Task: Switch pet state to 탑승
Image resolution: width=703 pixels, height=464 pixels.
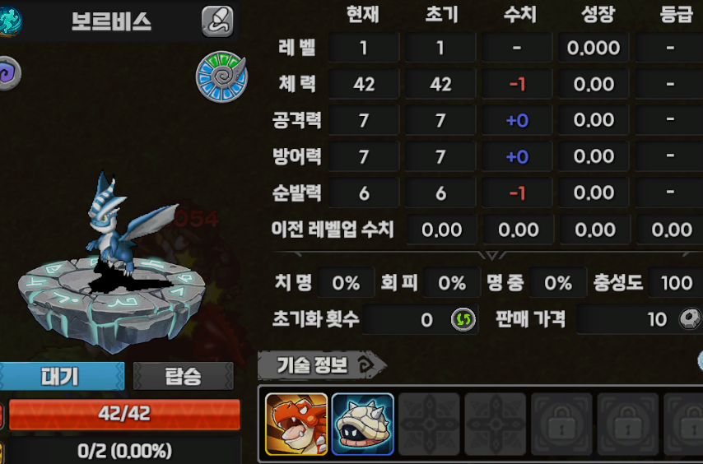Action: click(x=184, y=376)
